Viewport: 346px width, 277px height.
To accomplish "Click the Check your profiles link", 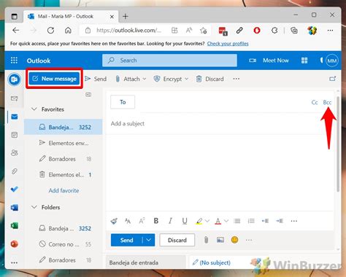I will pyautogui.click(x=228, y=44).
